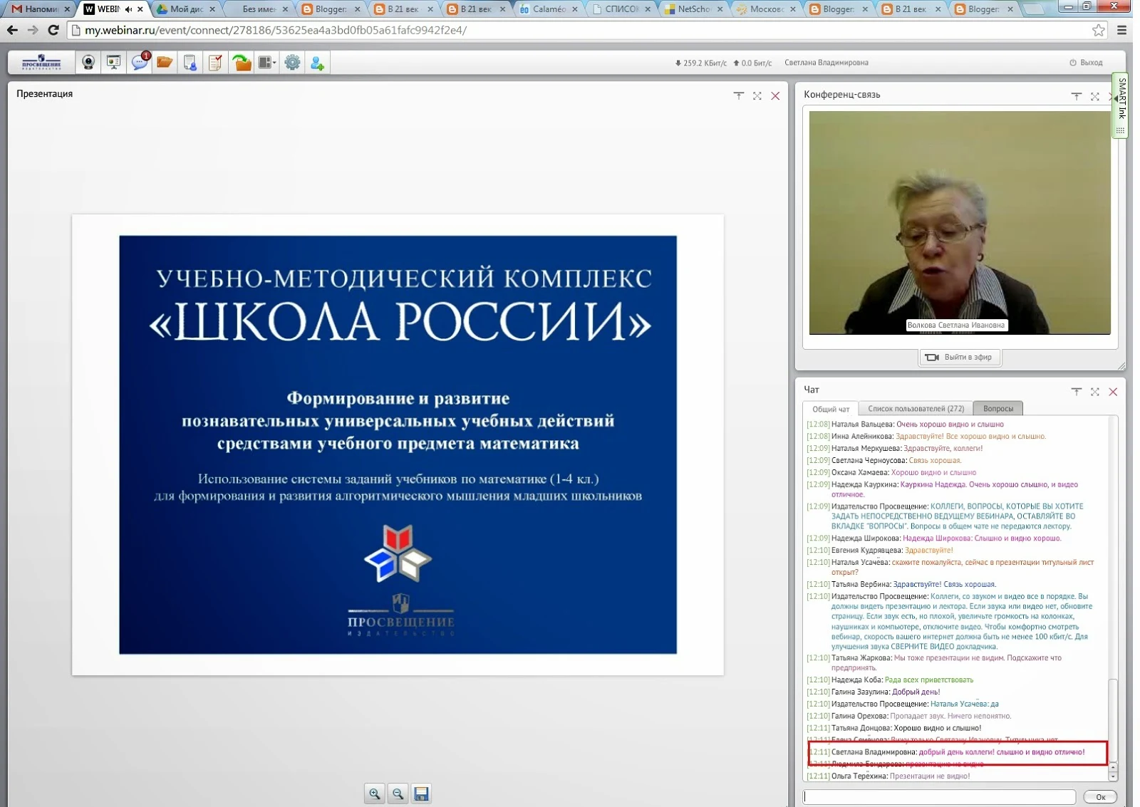Screen dimensions: 1140x807
Task: Switch to the Вопросы tab
Action: [998, 409]
